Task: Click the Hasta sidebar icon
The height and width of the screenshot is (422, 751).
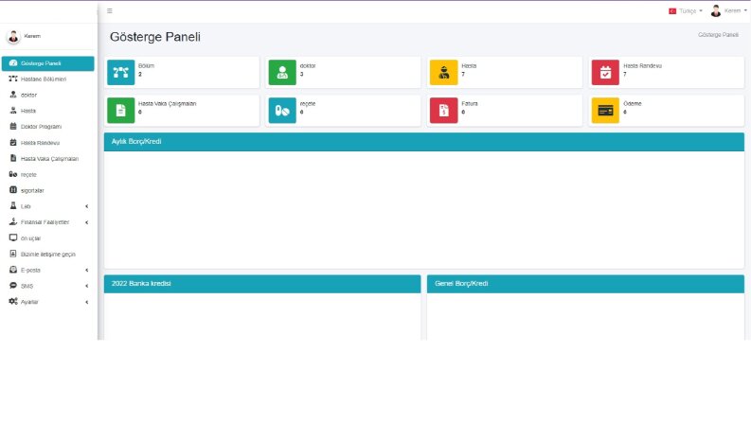Action: 13,111
